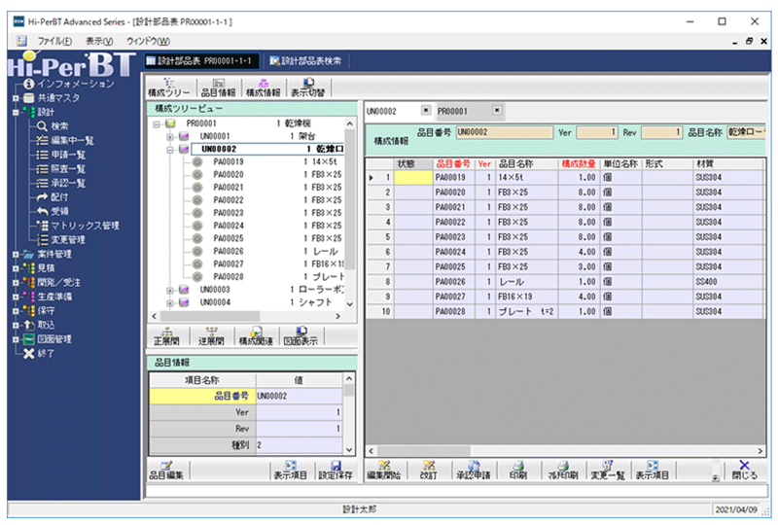Run 逆展開 on the tree
The height and width of the screenshot is (525, 778).
[211, 336]
